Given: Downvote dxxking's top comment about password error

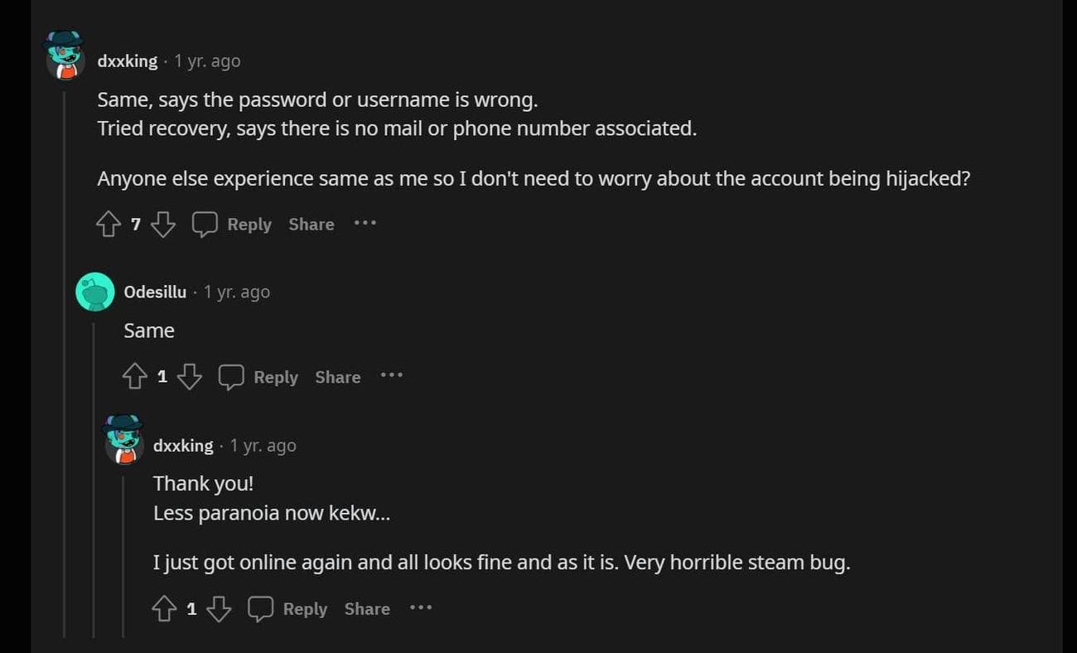Looking at the screenshot, I should tap(163, 225).
